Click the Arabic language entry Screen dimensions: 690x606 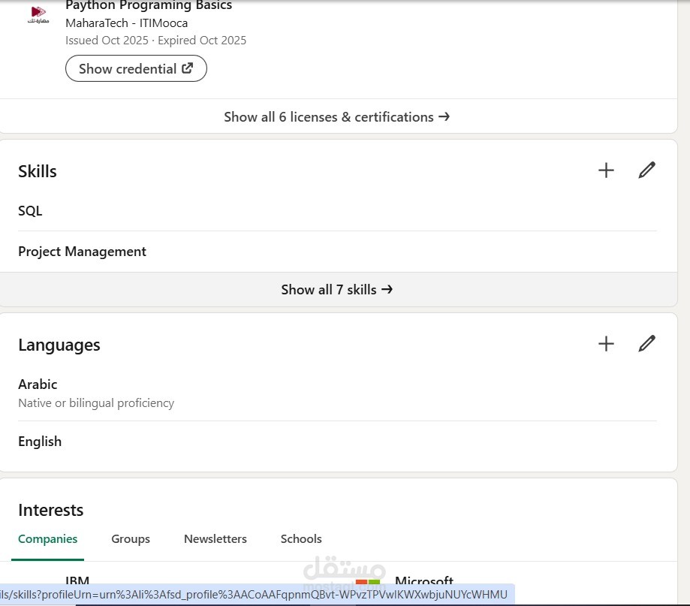pos(38,384)
